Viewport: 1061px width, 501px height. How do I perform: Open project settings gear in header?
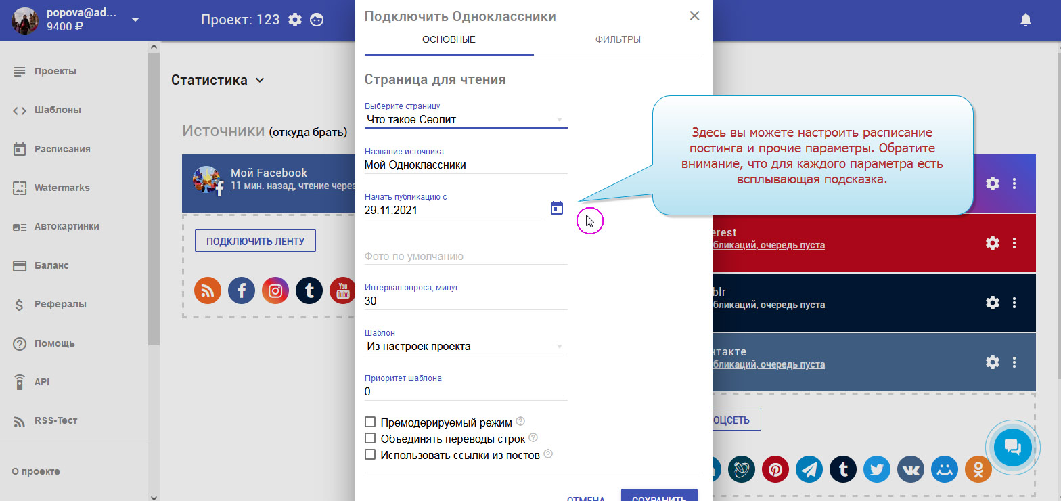[295, 20]
